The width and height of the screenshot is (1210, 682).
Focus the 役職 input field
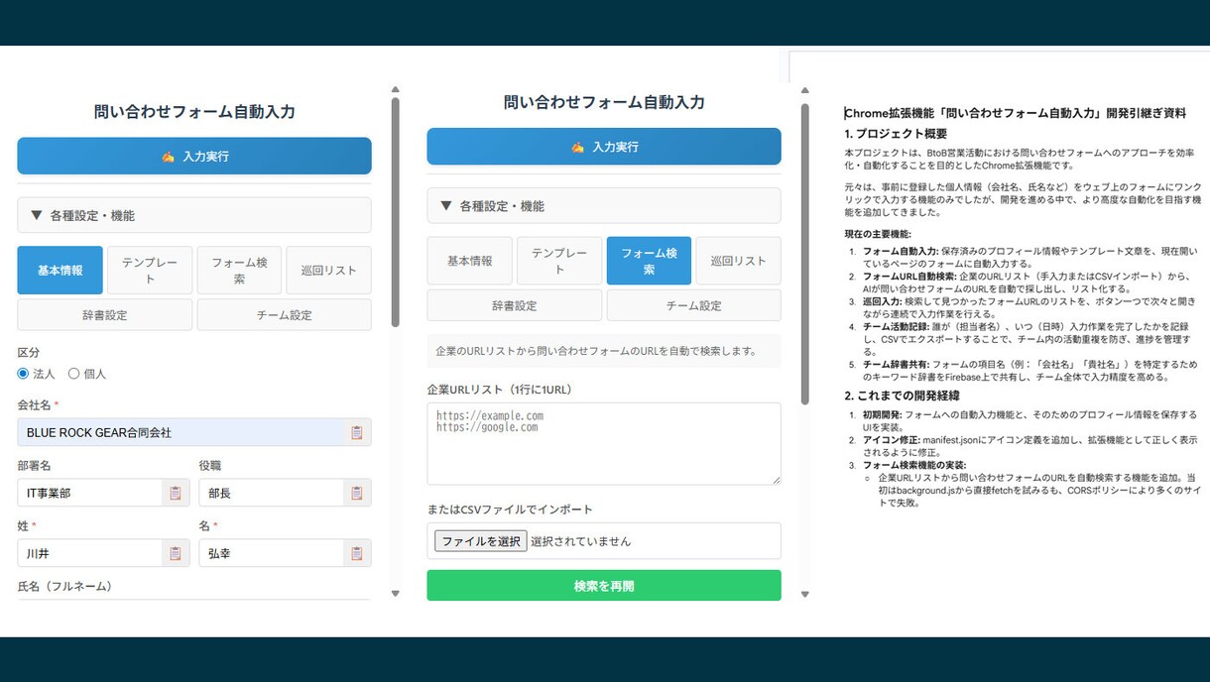point(271,493)
